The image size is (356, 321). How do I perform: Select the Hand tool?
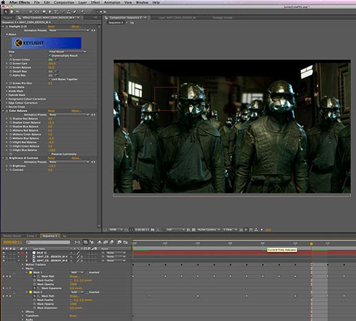(x=12, y=12)
